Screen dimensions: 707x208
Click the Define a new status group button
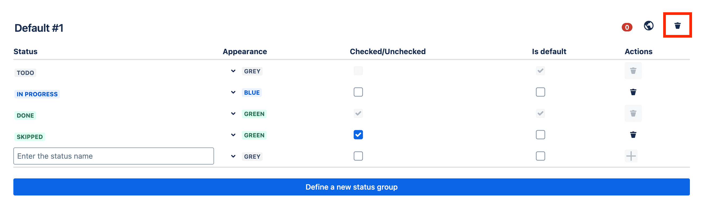point(352,187)
